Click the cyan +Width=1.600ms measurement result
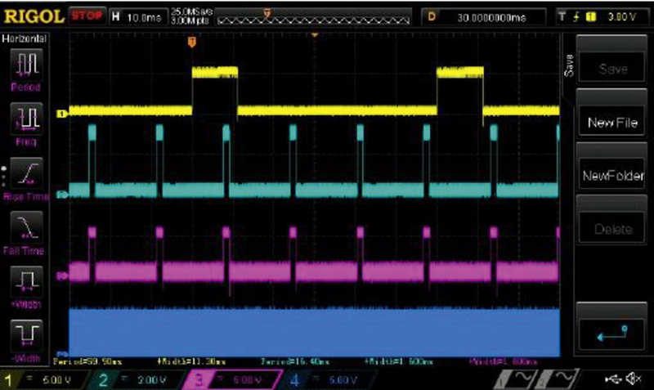Screen dimensions: 654x390 pyautogui.click(x=399, y=361)
